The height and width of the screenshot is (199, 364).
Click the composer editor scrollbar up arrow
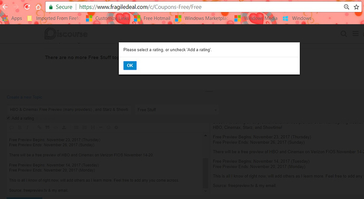(205, 136)
